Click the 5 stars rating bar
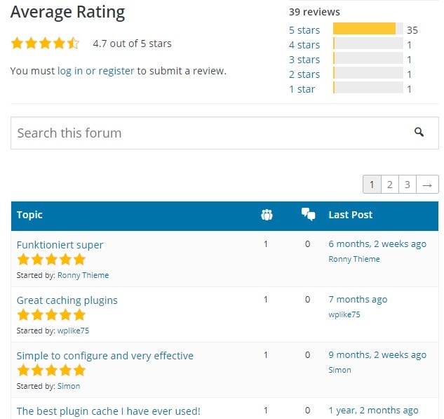The height and width of the screenshot is (419, 444). [x=368, y=29]
